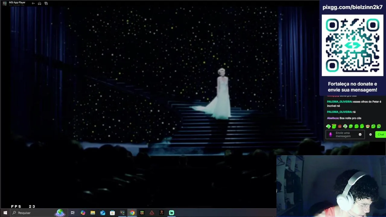Open Microsoft Store from the taskbar

[112, 213]
